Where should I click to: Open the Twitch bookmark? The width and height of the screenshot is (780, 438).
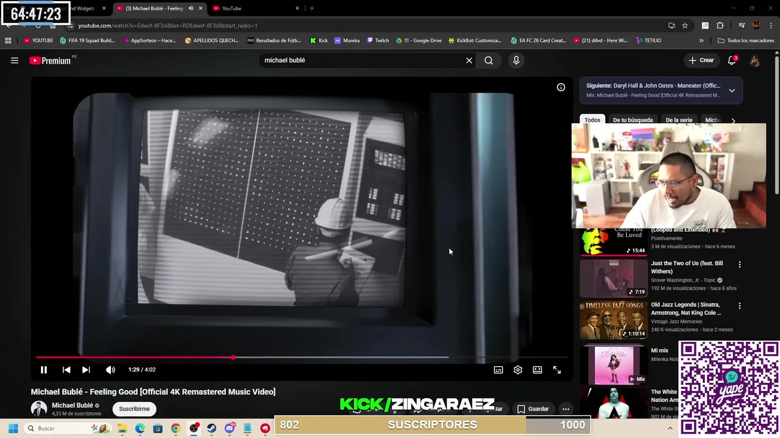click(x=378, y=41)
